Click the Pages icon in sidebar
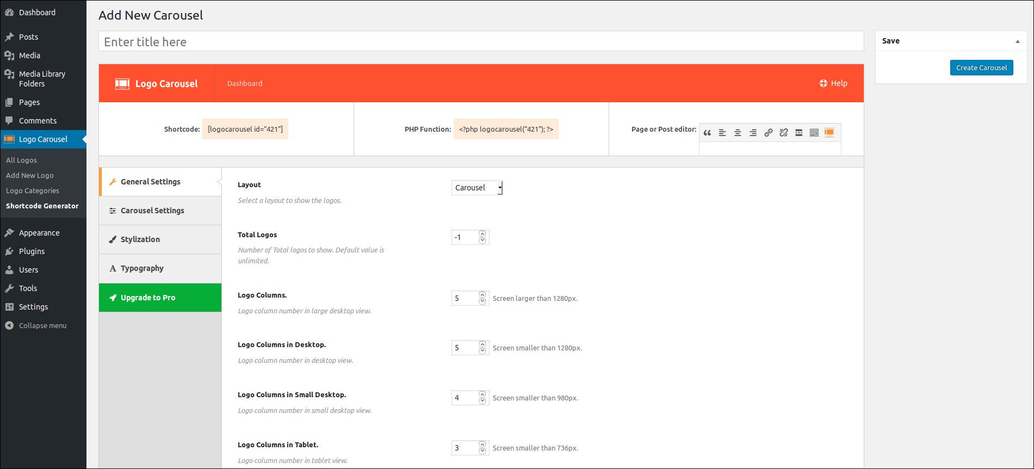Viewport: 1034px width, 469px height. (9, 102)
